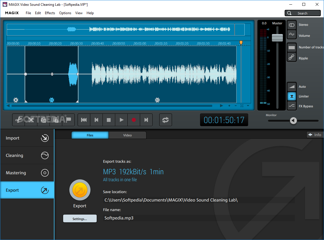Click the File name field Softpedia.mp3
Image resolution: width=324 pixels, height=240 pixels.
199,218
